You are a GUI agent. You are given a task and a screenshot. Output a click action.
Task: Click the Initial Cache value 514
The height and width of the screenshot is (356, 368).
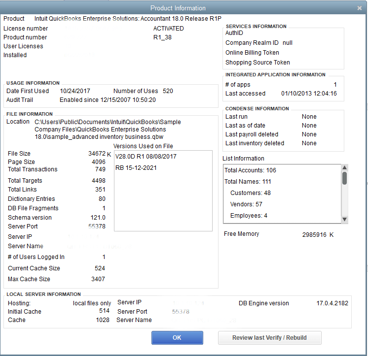(x=104, y=311)
